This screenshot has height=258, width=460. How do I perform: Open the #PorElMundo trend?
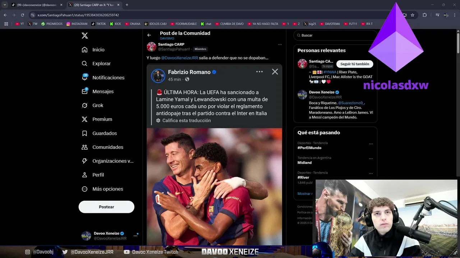pyautogui.click(x=309, y=148)
